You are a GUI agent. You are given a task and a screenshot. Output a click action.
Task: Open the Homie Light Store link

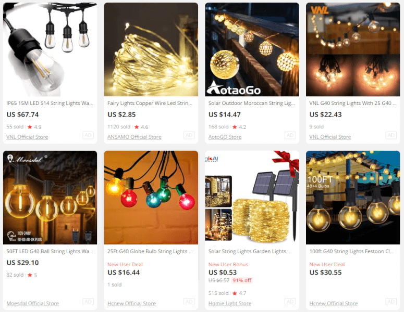pos(230,303)
